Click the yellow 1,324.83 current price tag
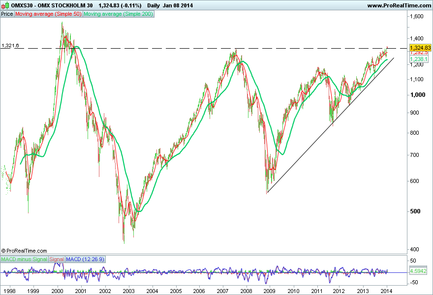The image size is (433, 295). point(420,48)
